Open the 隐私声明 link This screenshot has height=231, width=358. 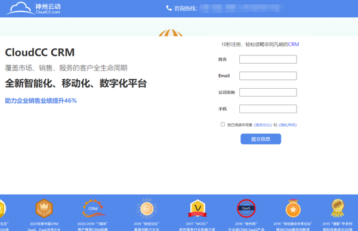(288, 125)
